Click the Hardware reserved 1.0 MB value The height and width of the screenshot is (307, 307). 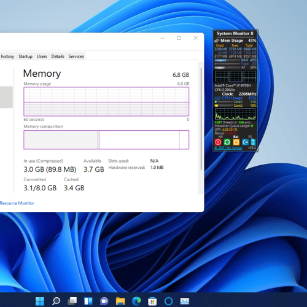pyautogui.click(x=157, y=168)
